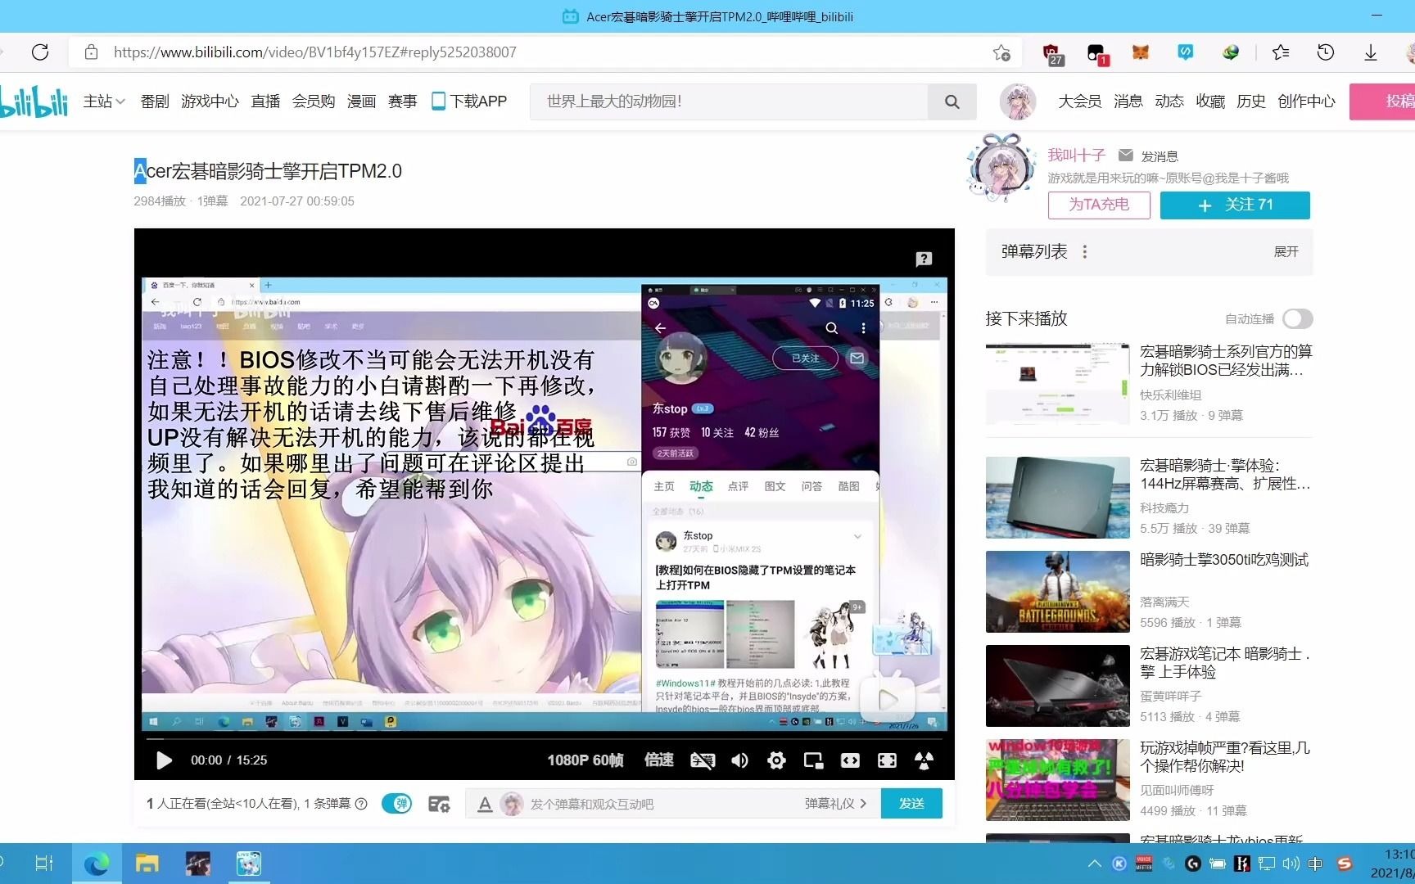Mute the video volume icon
Screen dimensions: 1415x884
pos(739,760)
